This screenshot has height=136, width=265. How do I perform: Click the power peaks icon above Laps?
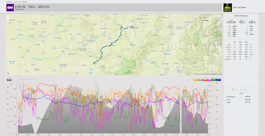241,90
